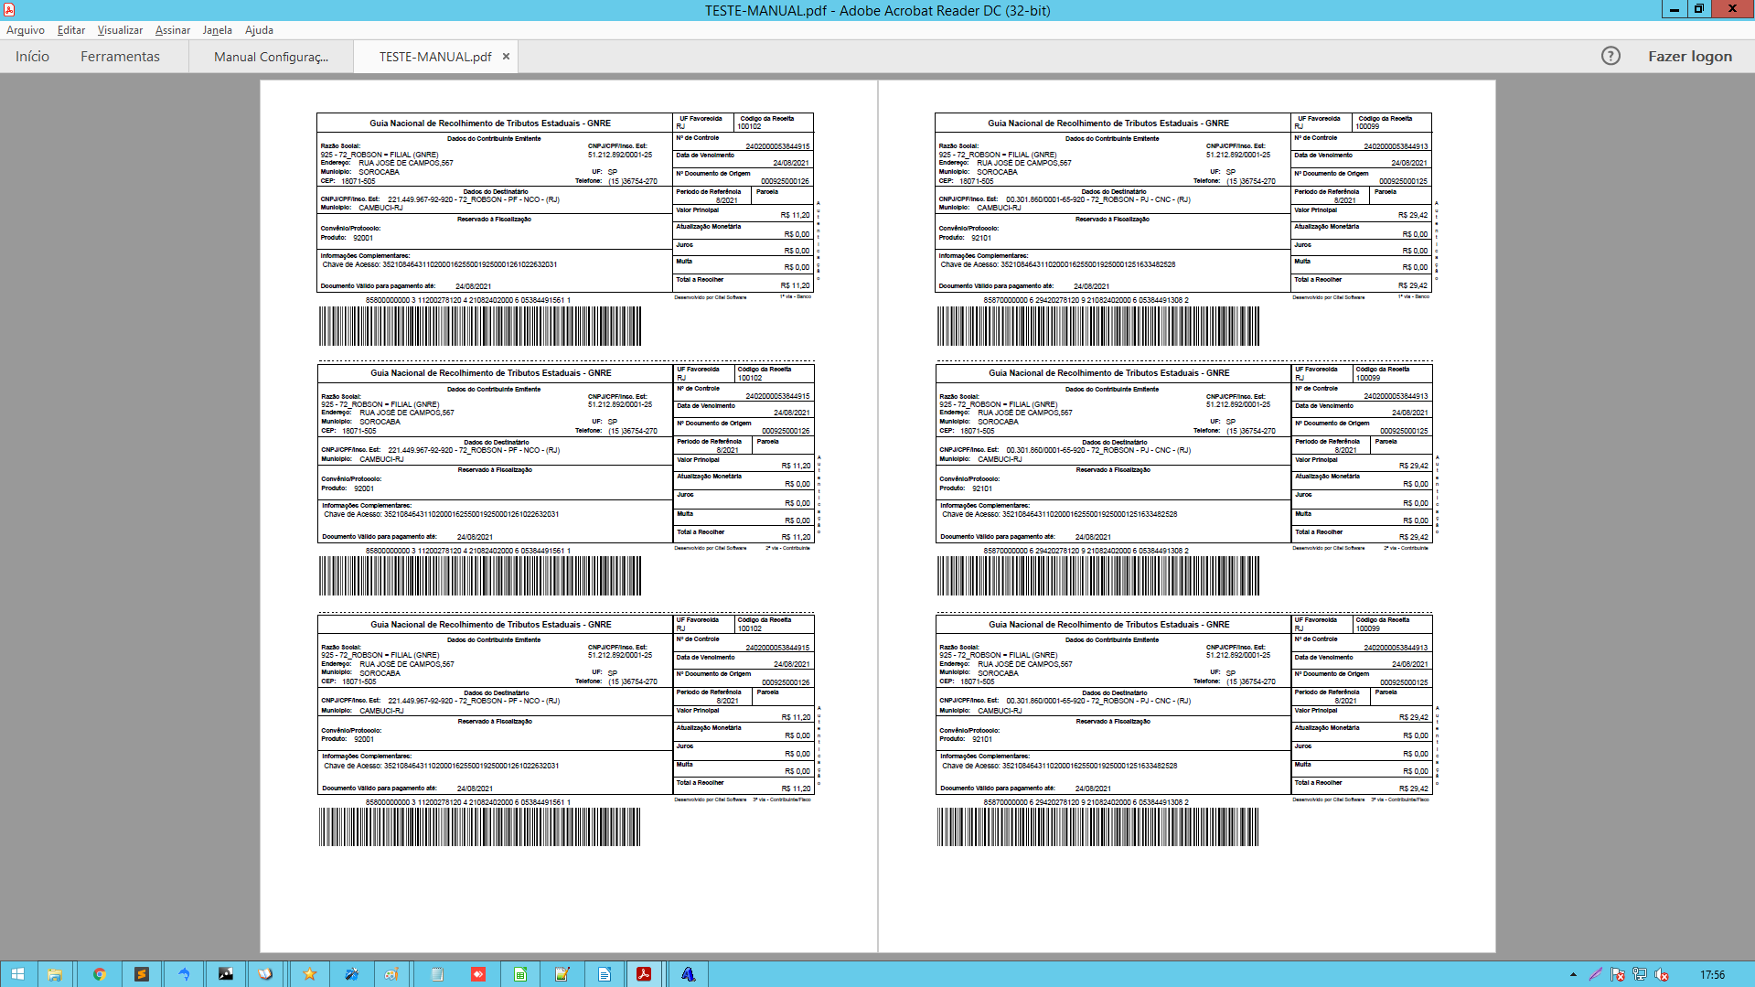Click the second GNRE title on right page
1755x987 pixels.
tap(1108, 372)
